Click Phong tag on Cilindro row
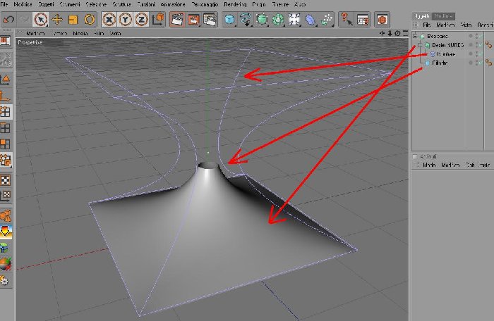Image resolution: width=494 pixels, height=321 pixels. [488, 63]
